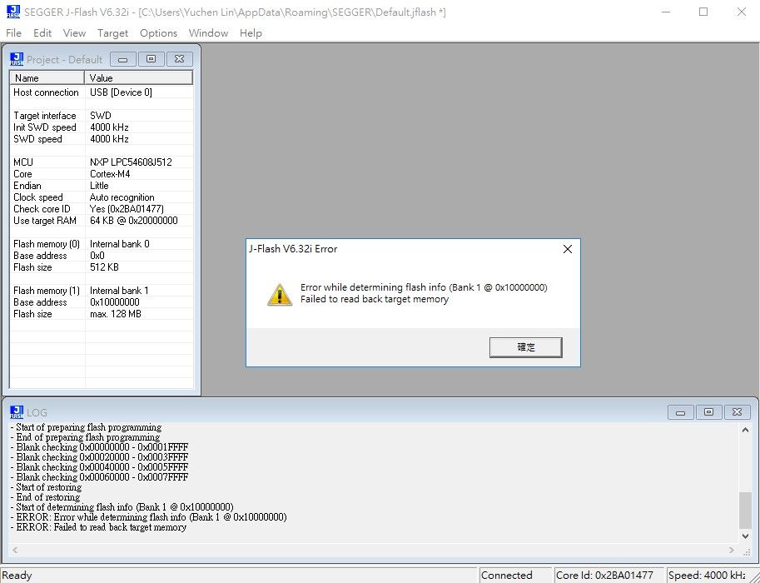
Task: Click the SEGGER J-Flash app icon in title bar
Action: pyautogui.click(x=13, y=12)
